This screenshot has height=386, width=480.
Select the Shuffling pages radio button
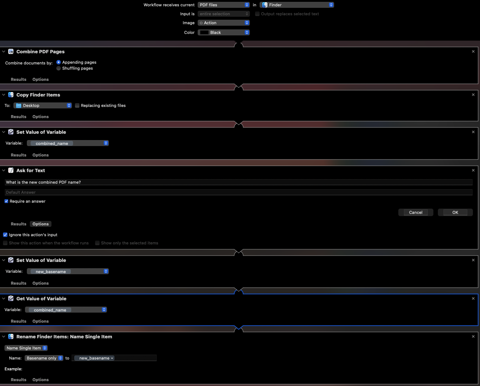[59, 68]
